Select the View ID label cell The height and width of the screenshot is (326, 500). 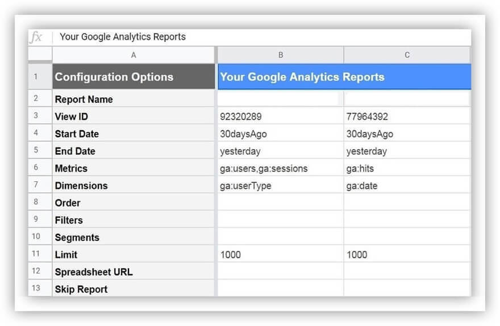click(134, 115)
